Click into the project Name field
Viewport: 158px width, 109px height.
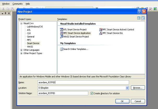83,82
